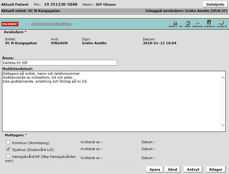Click the date 2018-01-12 16:04
The image size is (229, 174).
[x=160, y=43]
